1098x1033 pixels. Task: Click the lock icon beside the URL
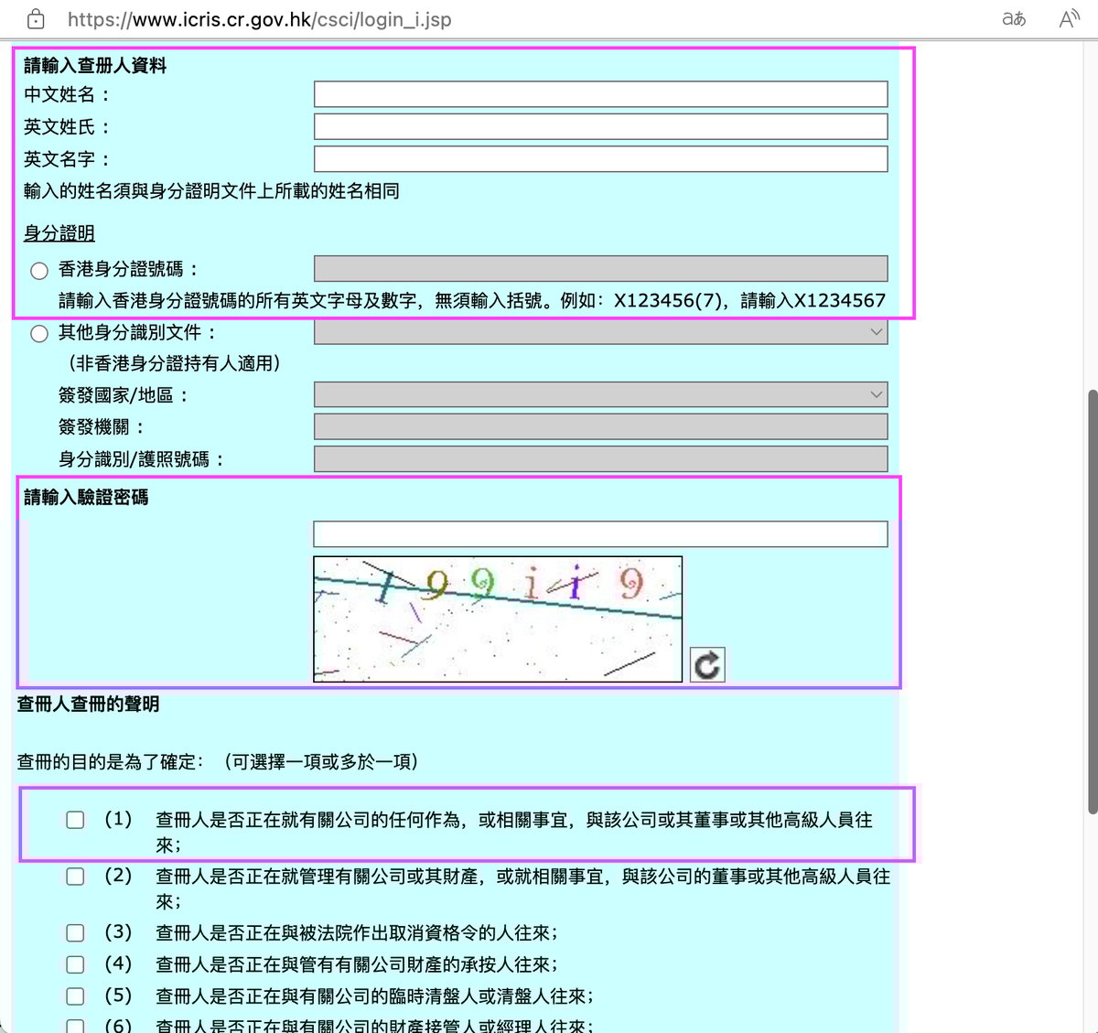coord(36,19)
